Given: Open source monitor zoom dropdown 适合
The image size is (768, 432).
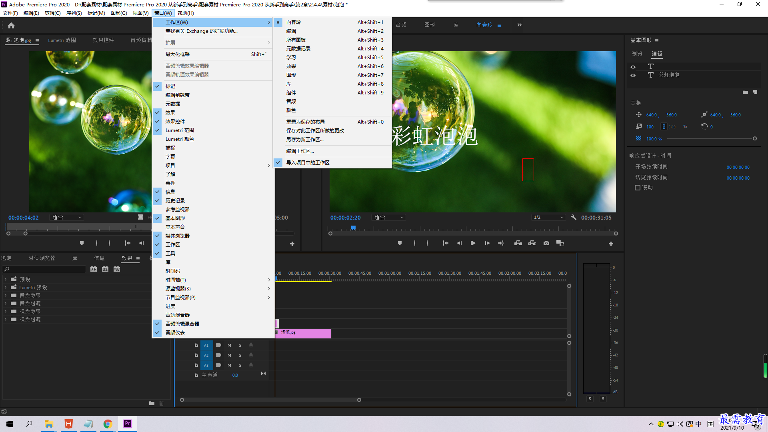Looking at the screenshot, I should coord(67,217).
